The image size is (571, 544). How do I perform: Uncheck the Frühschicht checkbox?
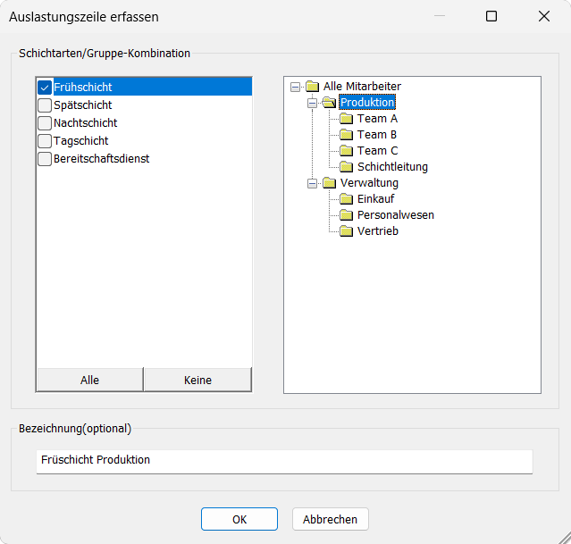45,88
